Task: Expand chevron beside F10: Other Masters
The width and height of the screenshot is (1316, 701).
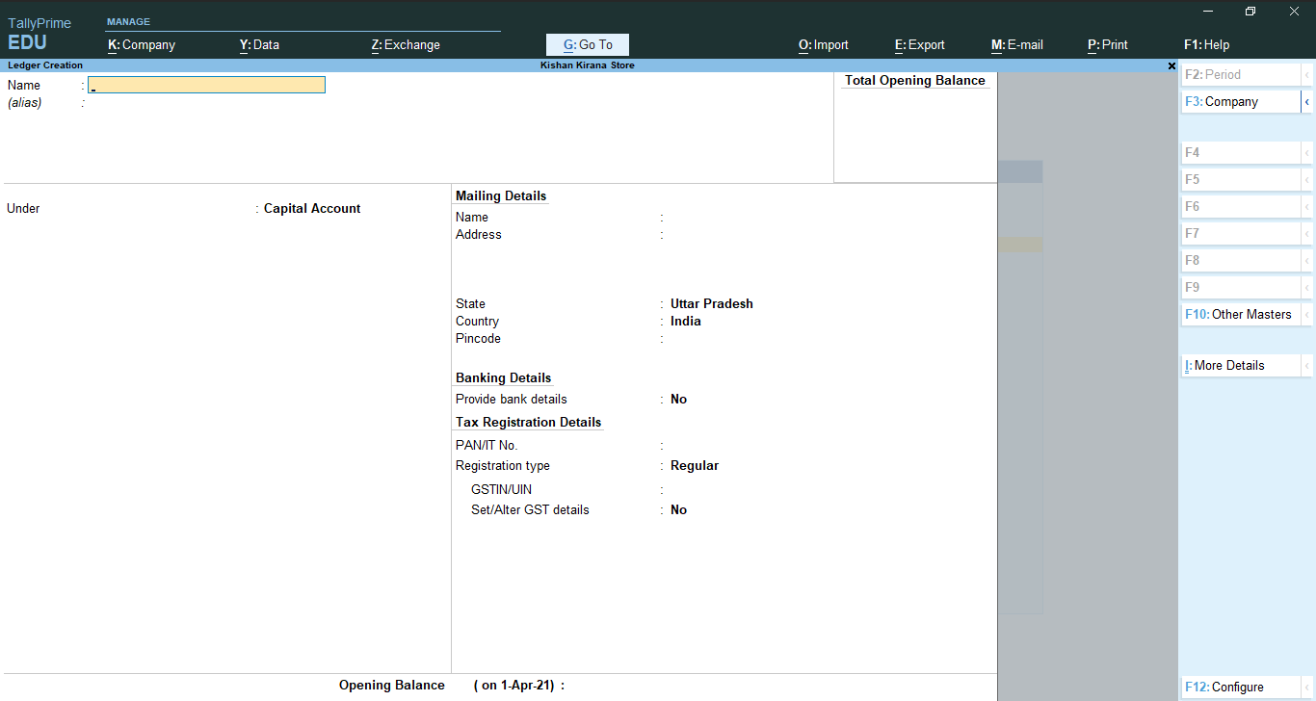Action: (1307, 315)
